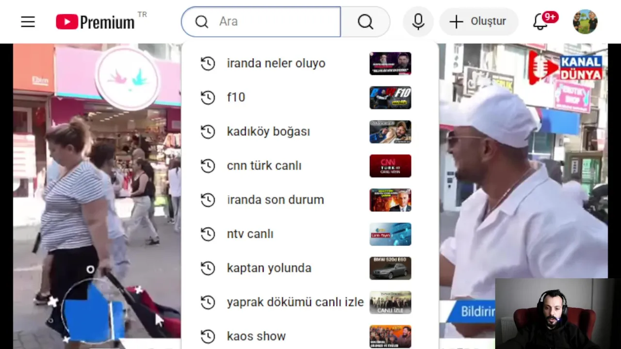Open thumbnail for "kadıköy boğası" suggestion
Screen dimensions: 621x349
tap(390, 132)
